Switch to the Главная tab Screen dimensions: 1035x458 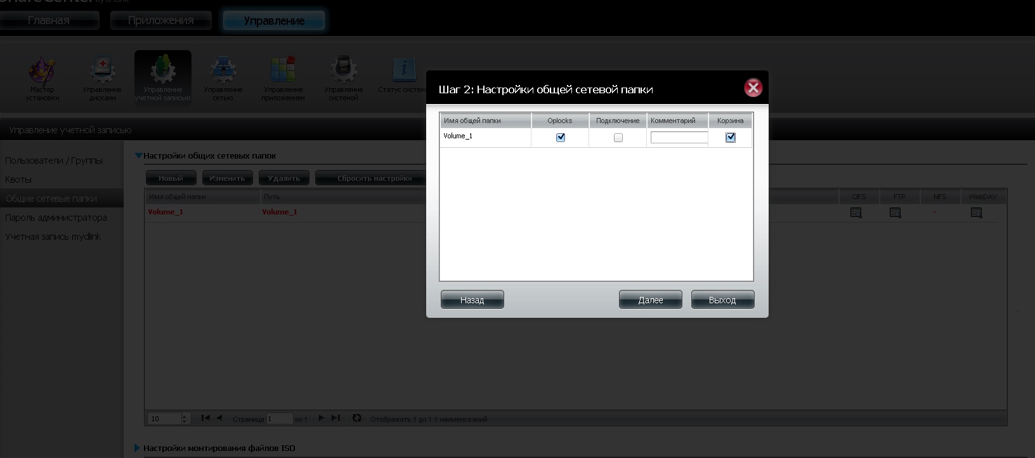(x=49, y=20)
